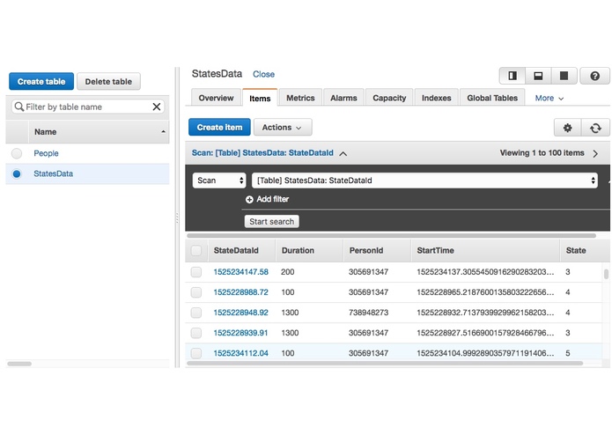Open item 1525228939.91 link
Screen dimensions: 612x435
(240, 333)
